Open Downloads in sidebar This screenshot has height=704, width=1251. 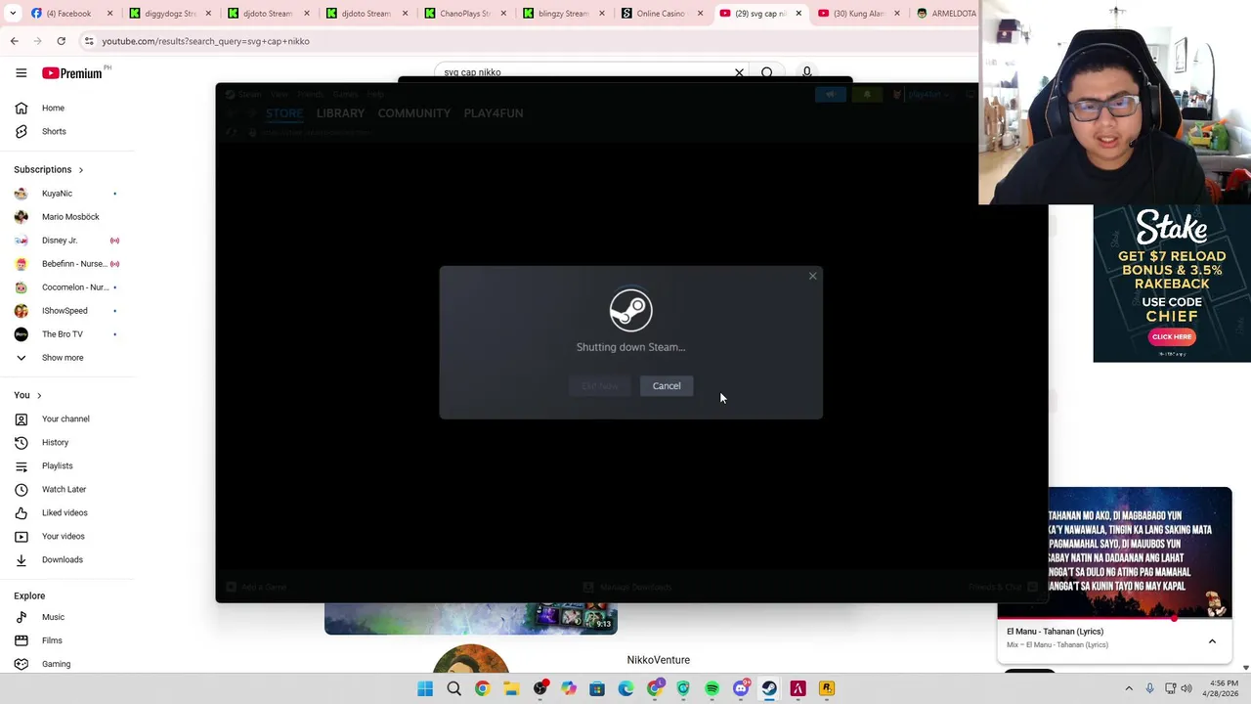pyautogui.click(x=62, y=559)
